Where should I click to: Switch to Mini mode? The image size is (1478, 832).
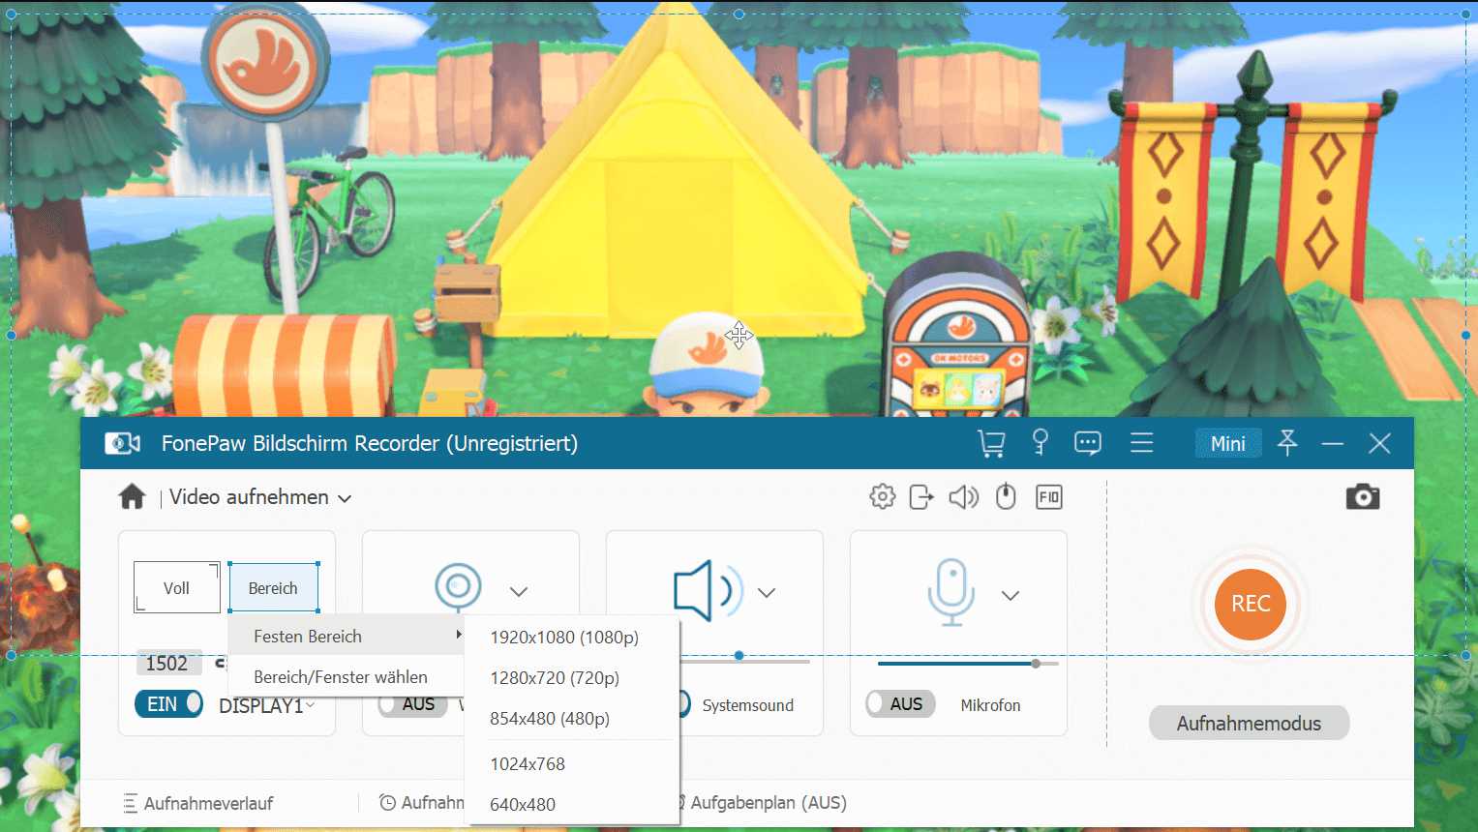click(x=1228, y=443)
